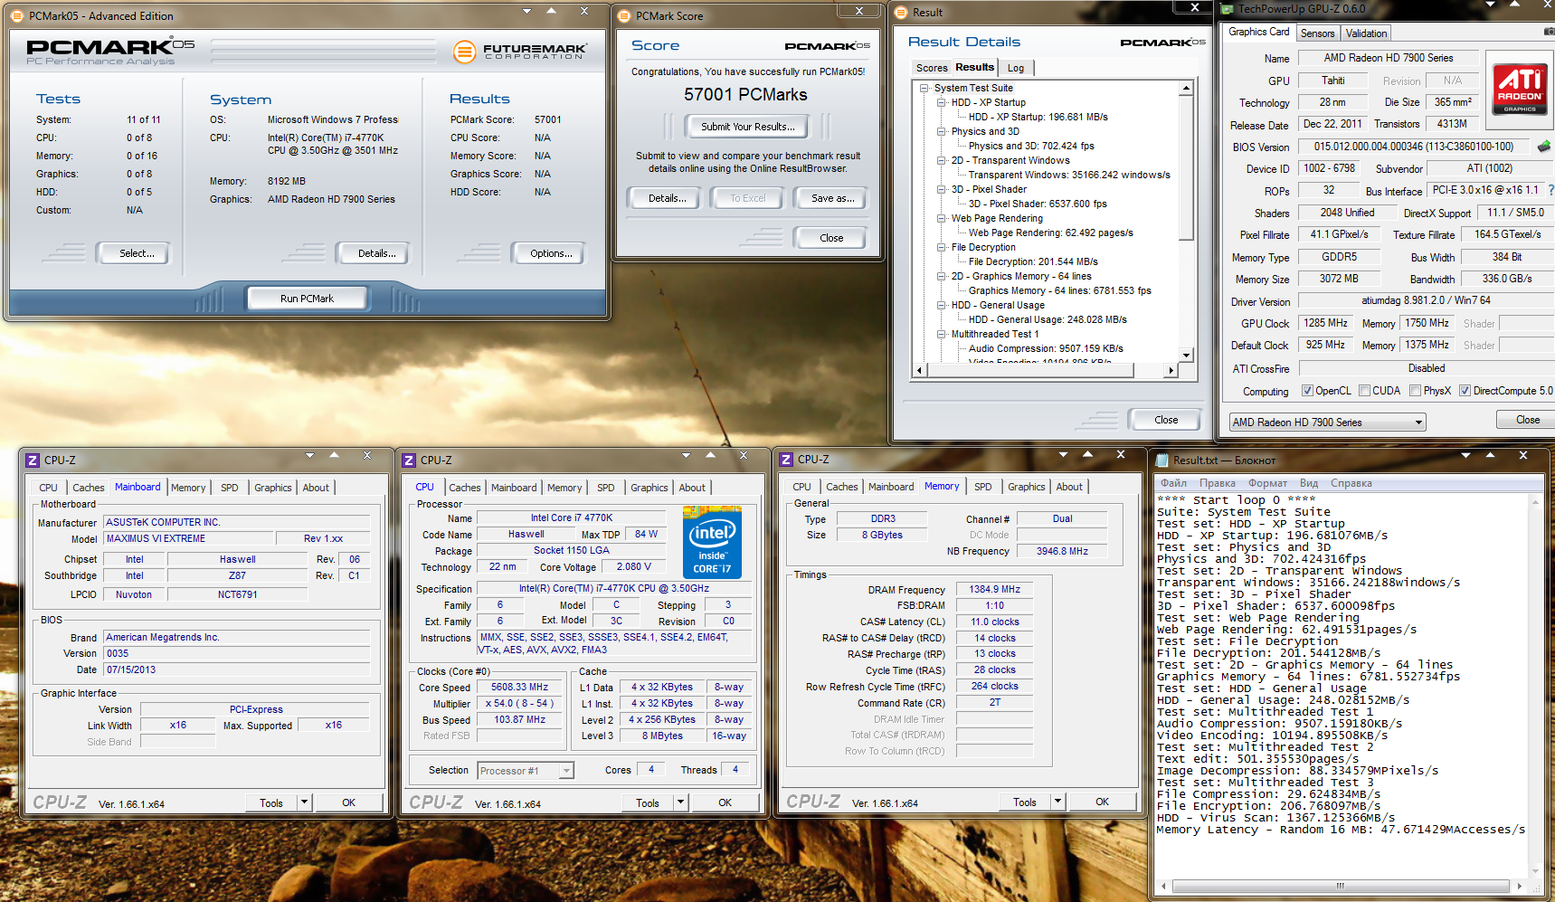
Task: Click the 57001 PCMarks score text
Action: 745,95
